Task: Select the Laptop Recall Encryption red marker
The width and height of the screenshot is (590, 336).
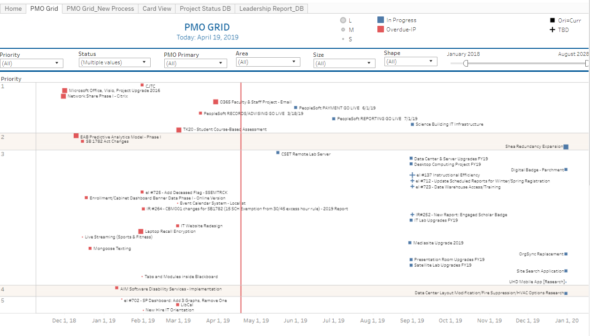Action: point(141,231)
